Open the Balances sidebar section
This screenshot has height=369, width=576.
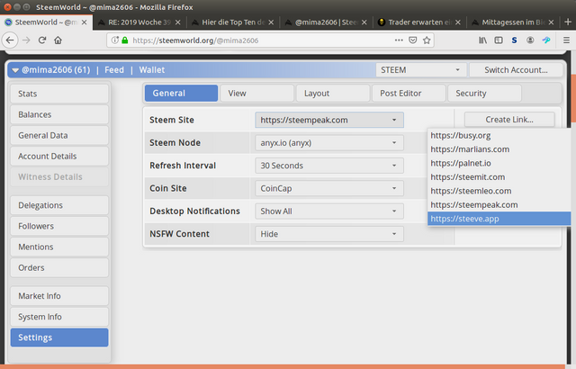point(59,114)
